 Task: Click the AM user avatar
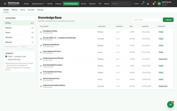(x=159, y=4)
